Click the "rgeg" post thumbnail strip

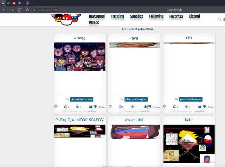tap(134, 45)
